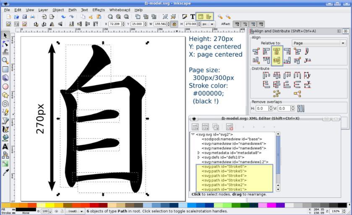Center objects on horizontal axis

(276, 61)
